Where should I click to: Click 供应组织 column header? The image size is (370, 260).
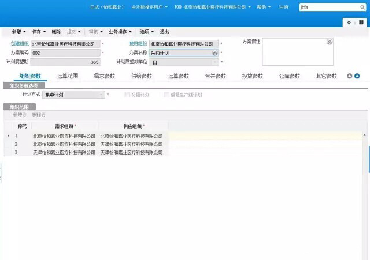coord(134,126)
